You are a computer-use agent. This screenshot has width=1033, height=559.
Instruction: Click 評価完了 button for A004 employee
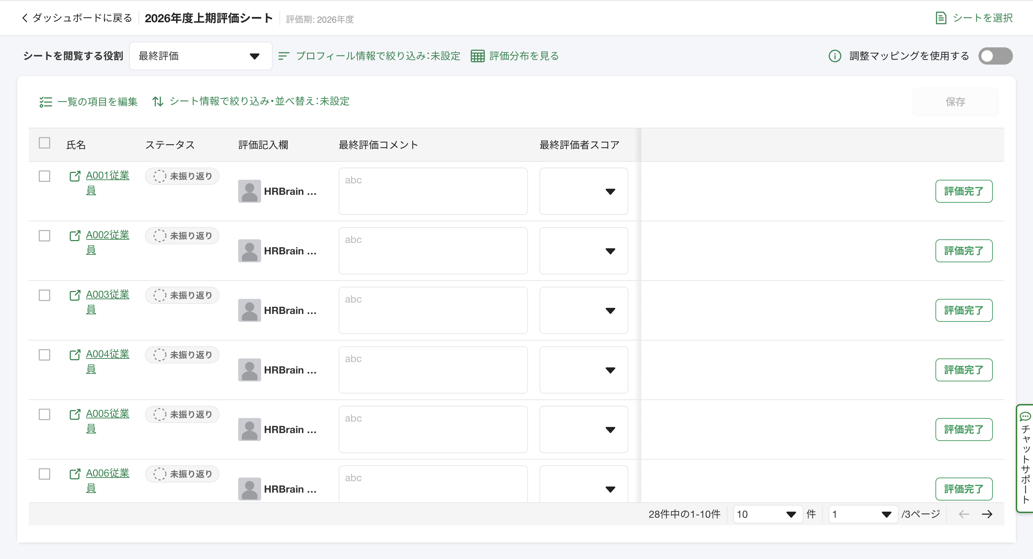click(x=964, y=370)
